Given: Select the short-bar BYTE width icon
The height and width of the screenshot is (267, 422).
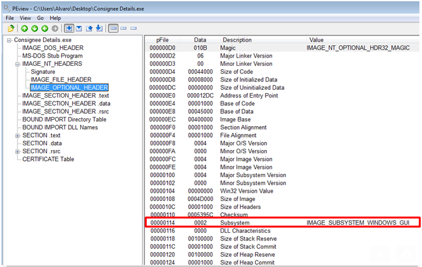Looking at the screenshot, I should coord(134,28).
